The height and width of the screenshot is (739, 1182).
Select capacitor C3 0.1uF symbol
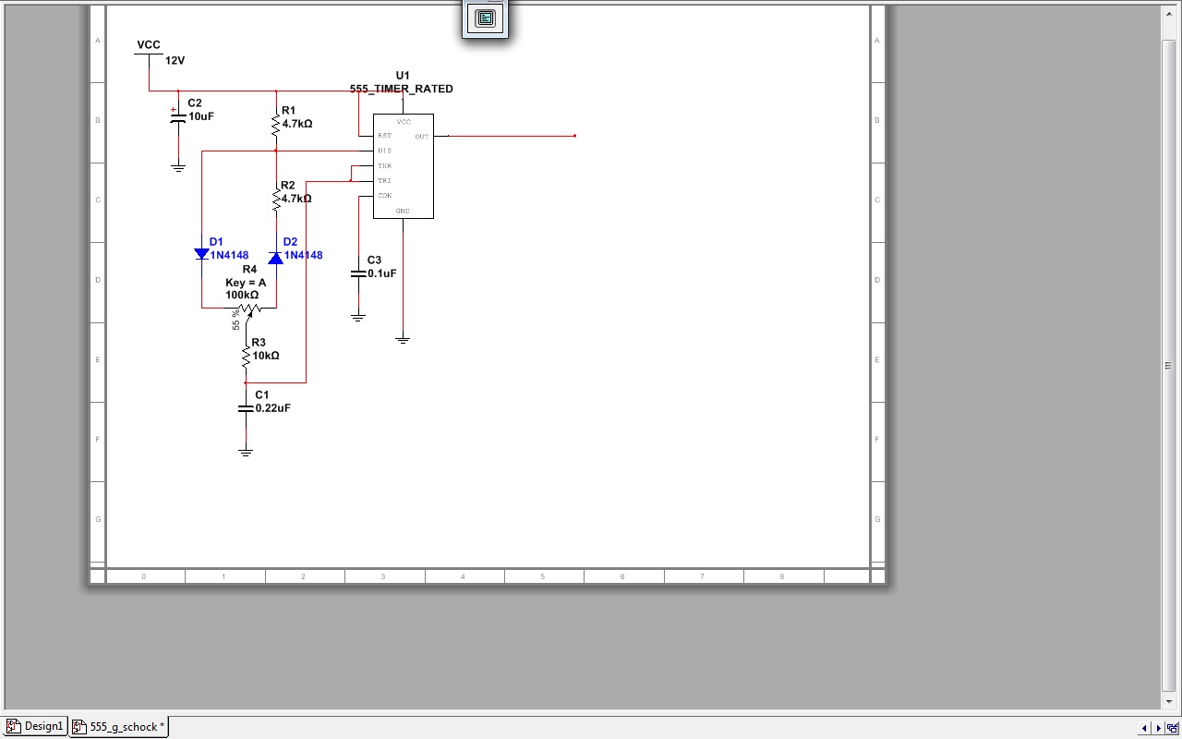pyautogui.click(x=358, y=273)
